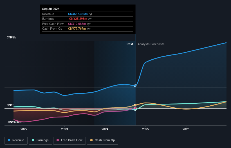The image size is (231, 148).
Task: Click the CN¥0 y-axis label
Action: click(x=11, y=105)
